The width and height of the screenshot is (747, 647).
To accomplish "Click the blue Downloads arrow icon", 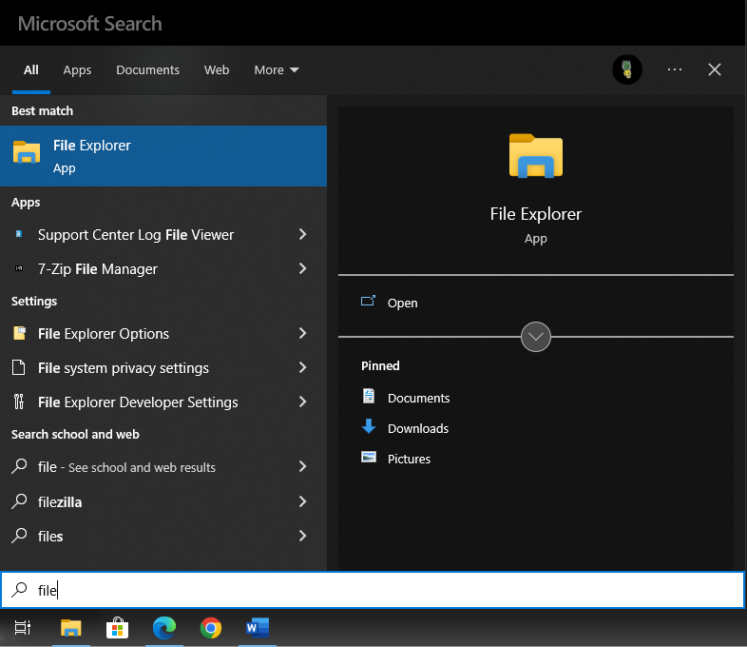I will click(369, 426).
